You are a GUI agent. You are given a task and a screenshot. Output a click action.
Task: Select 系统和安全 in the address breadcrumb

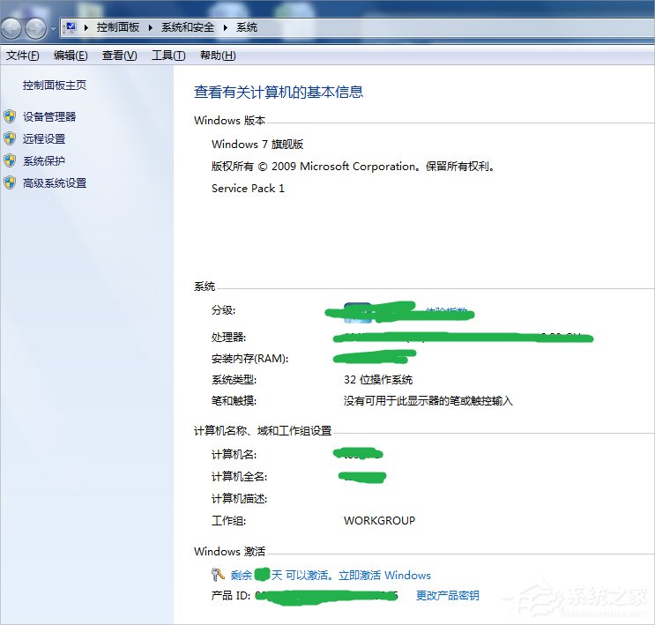189,28
